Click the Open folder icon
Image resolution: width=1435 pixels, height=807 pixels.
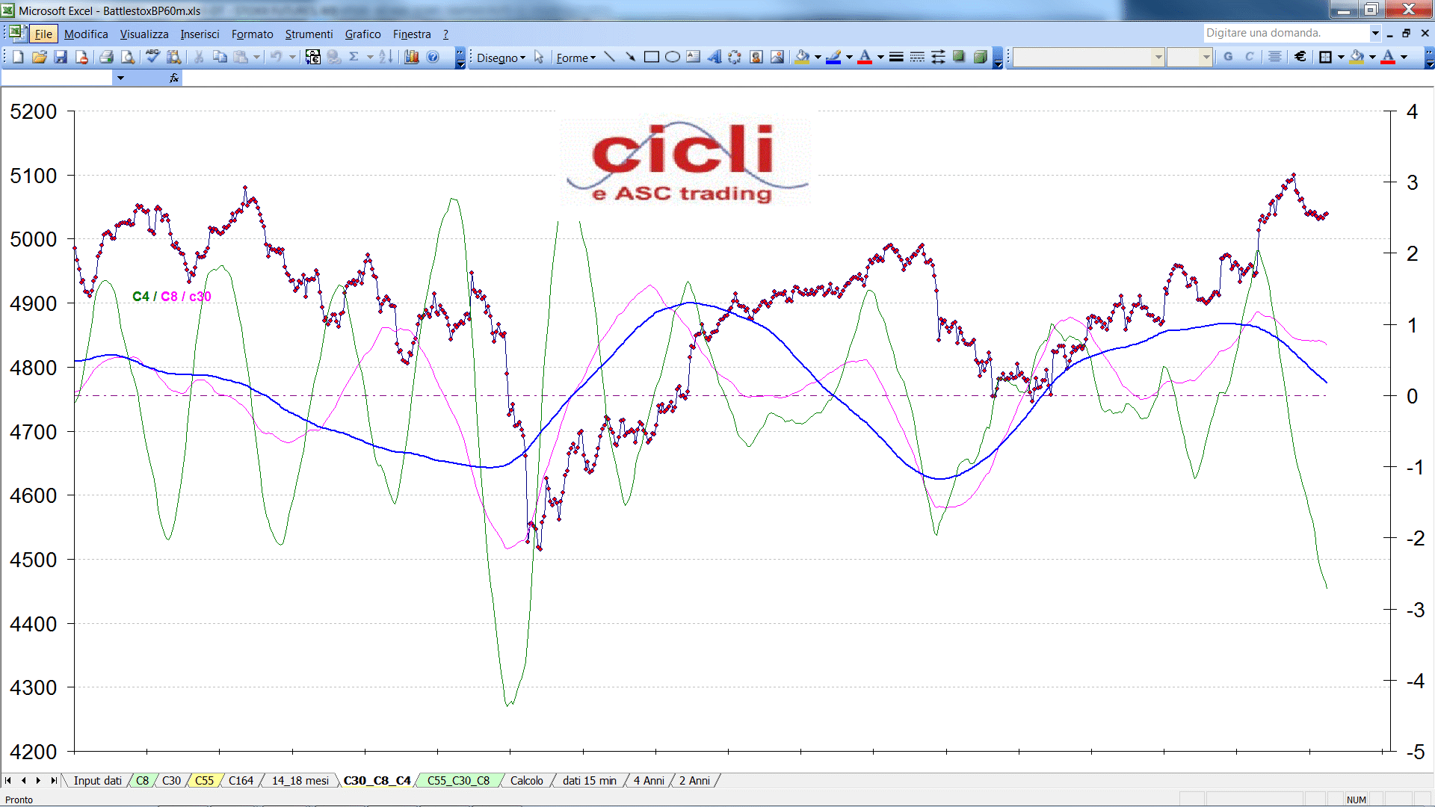coord(40,57)
